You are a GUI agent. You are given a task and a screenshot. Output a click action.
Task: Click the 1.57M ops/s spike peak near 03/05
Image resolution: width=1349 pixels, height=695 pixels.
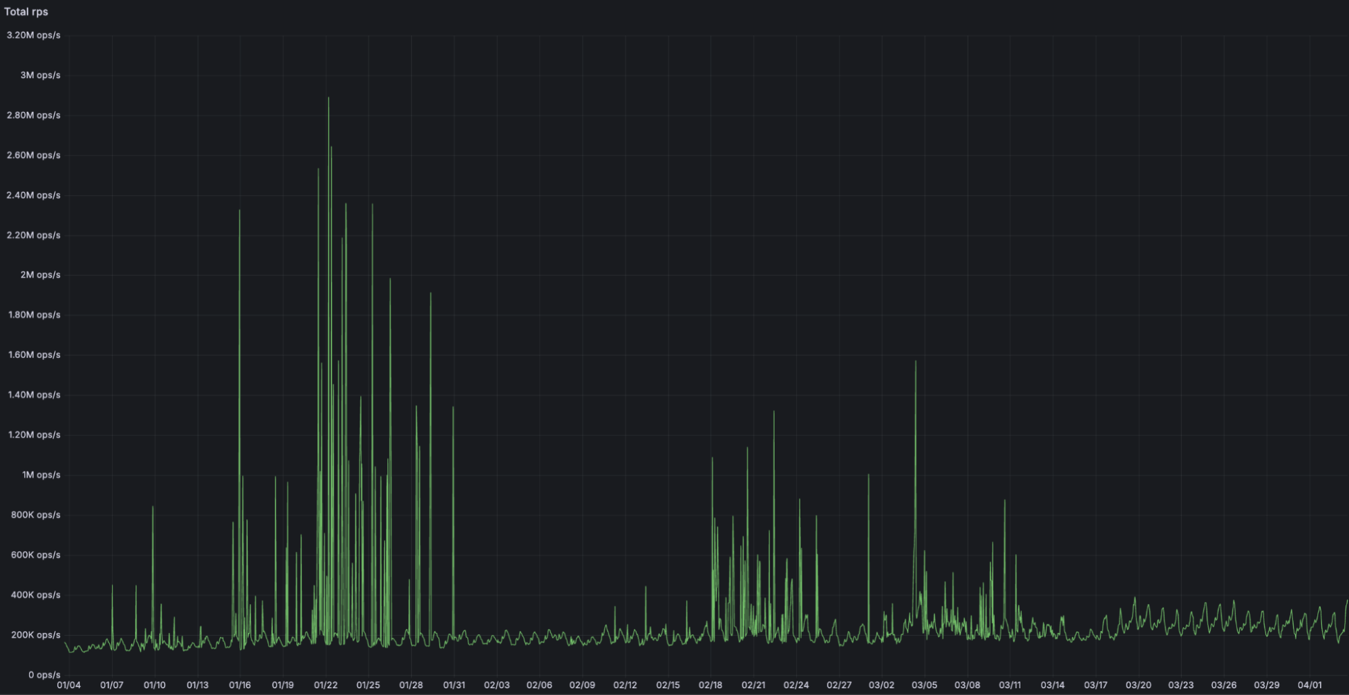tap(916, 361)
